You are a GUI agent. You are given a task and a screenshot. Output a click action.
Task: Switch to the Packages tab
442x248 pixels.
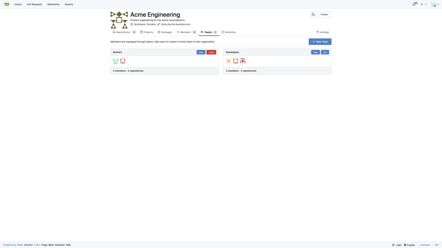pos(165,32)
